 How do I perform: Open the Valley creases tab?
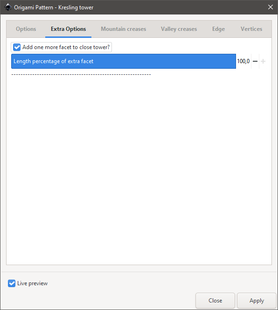(x=179, y=29)
